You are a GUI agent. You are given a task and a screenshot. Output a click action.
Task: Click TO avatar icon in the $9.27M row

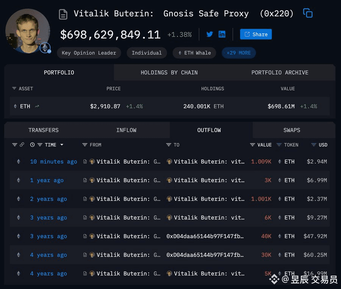[169, 217]
